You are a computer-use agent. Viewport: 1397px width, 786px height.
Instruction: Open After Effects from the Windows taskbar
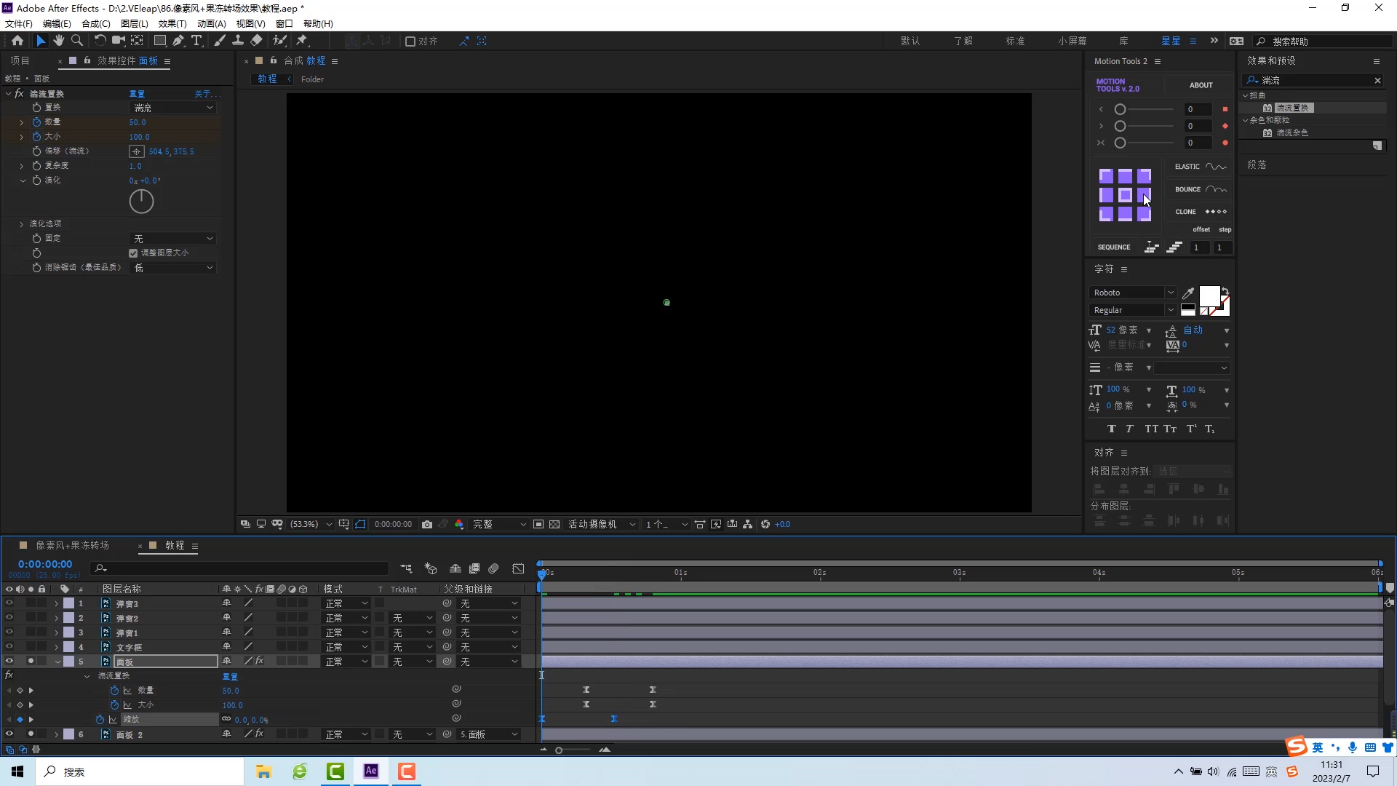pyautogui.click(x=371, y=771)
